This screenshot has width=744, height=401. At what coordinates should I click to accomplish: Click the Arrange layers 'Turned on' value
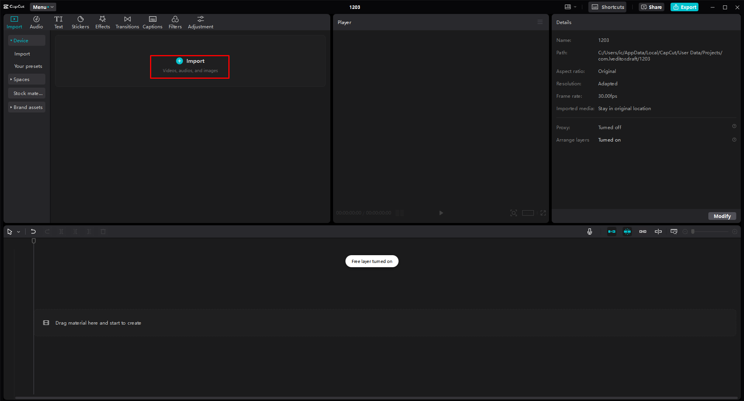coord(609,140)
